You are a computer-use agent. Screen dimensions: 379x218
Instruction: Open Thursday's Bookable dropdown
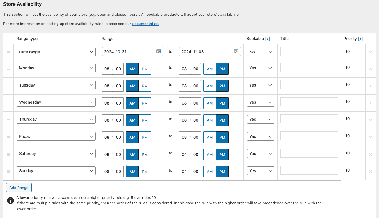[260, 119]
